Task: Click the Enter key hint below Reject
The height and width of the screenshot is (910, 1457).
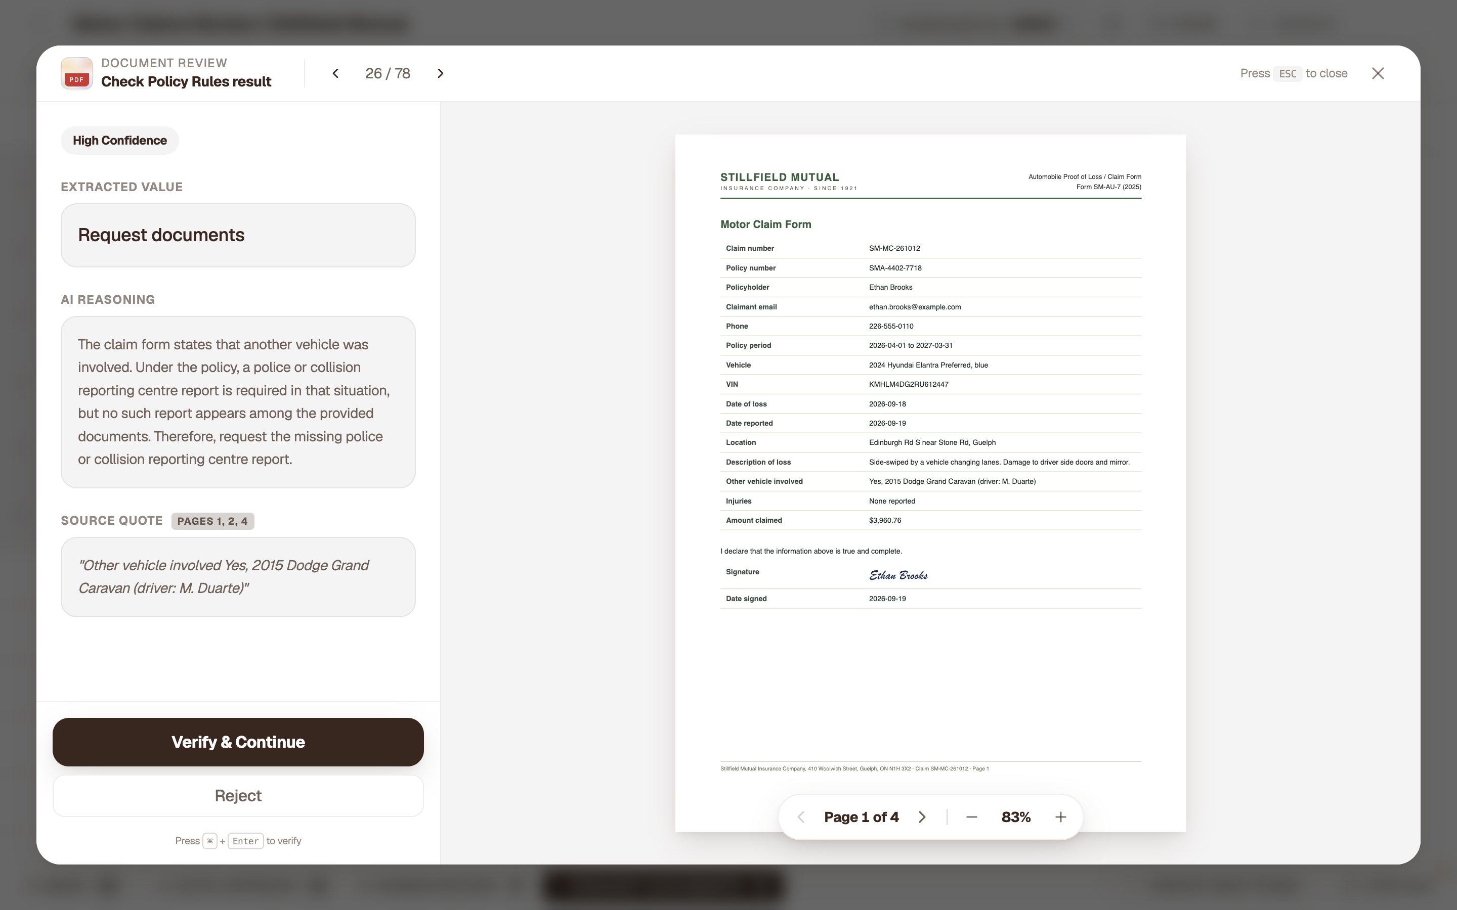Action: click(x=246, y=841)
